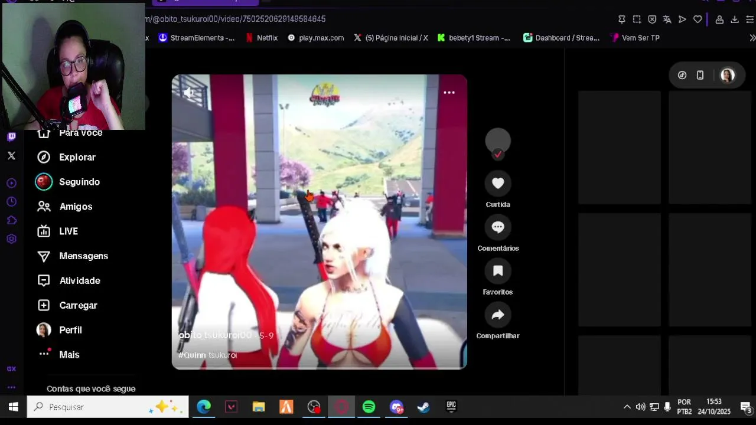Follow the creator via avatar check badge
The image size is (756, 425).
(498, 154)
